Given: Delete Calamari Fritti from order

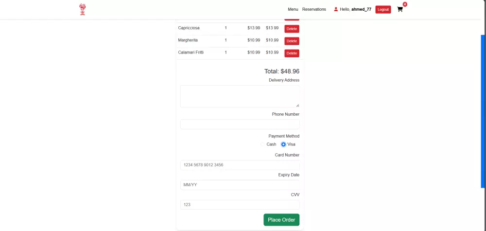Looking at the screenshot, I should (x=292, y=53).
